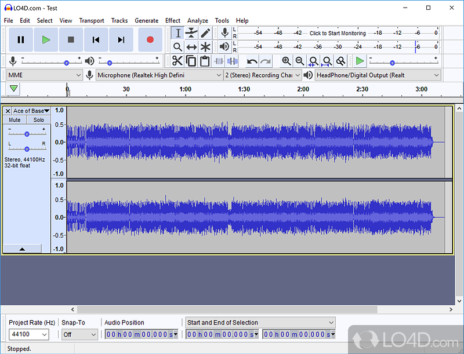Solo the Ace of Base track
The image size is (464, 354).
coord(38,120)
